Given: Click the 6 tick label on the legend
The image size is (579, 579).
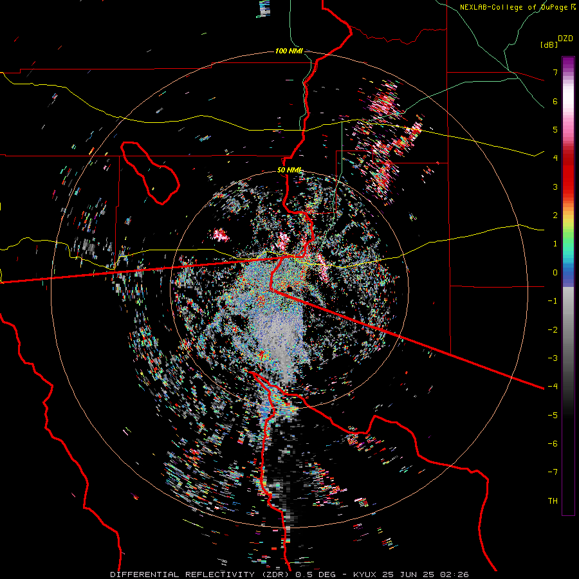Looking at the screenshot, I should click(x=555, y=101).
